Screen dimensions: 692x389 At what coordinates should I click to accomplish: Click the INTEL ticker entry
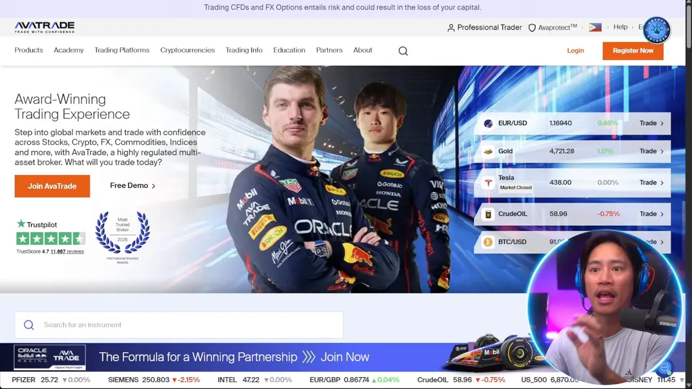[256, 380]
